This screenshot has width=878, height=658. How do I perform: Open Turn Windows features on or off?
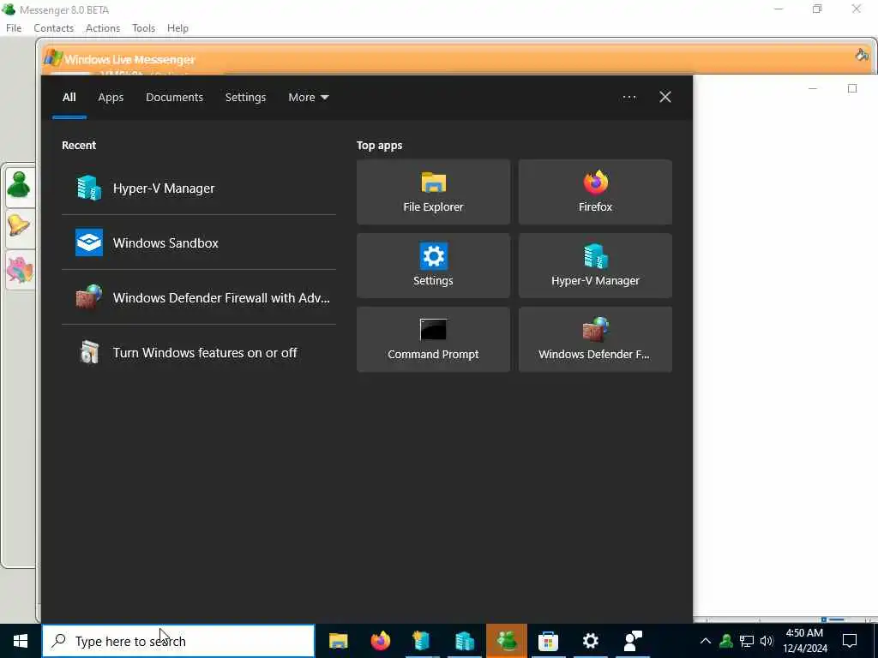pos(199,352)
